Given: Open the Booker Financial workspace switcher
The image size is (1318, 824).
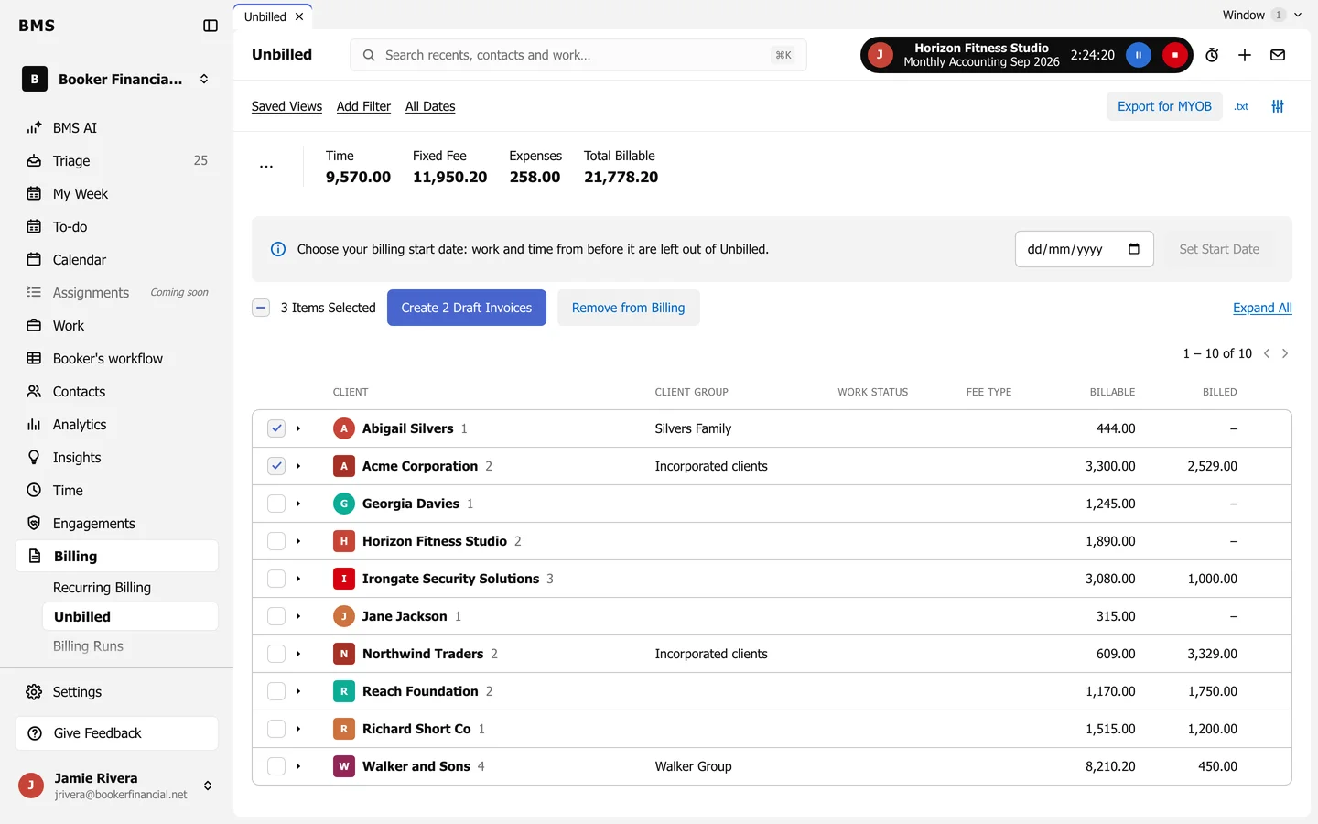Looking at the screenshot, I should 117,80.
